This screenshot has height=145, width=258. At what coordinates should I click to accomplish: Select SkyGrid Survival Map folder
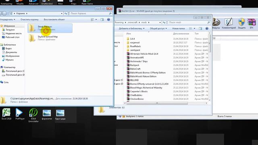[50, 38]
